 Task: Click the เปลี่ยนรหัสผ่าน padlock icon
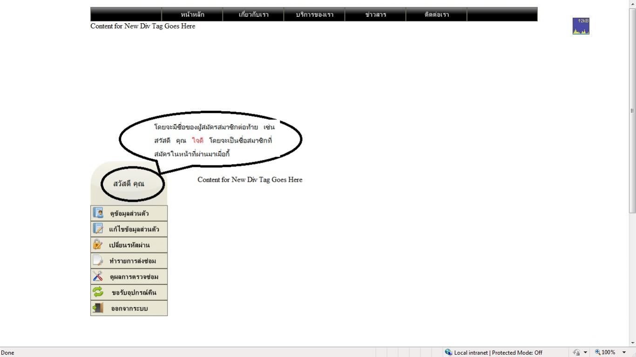(98, 245)
